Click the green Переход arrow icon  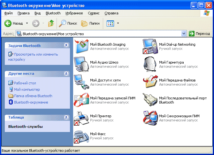tap(192, 34)
